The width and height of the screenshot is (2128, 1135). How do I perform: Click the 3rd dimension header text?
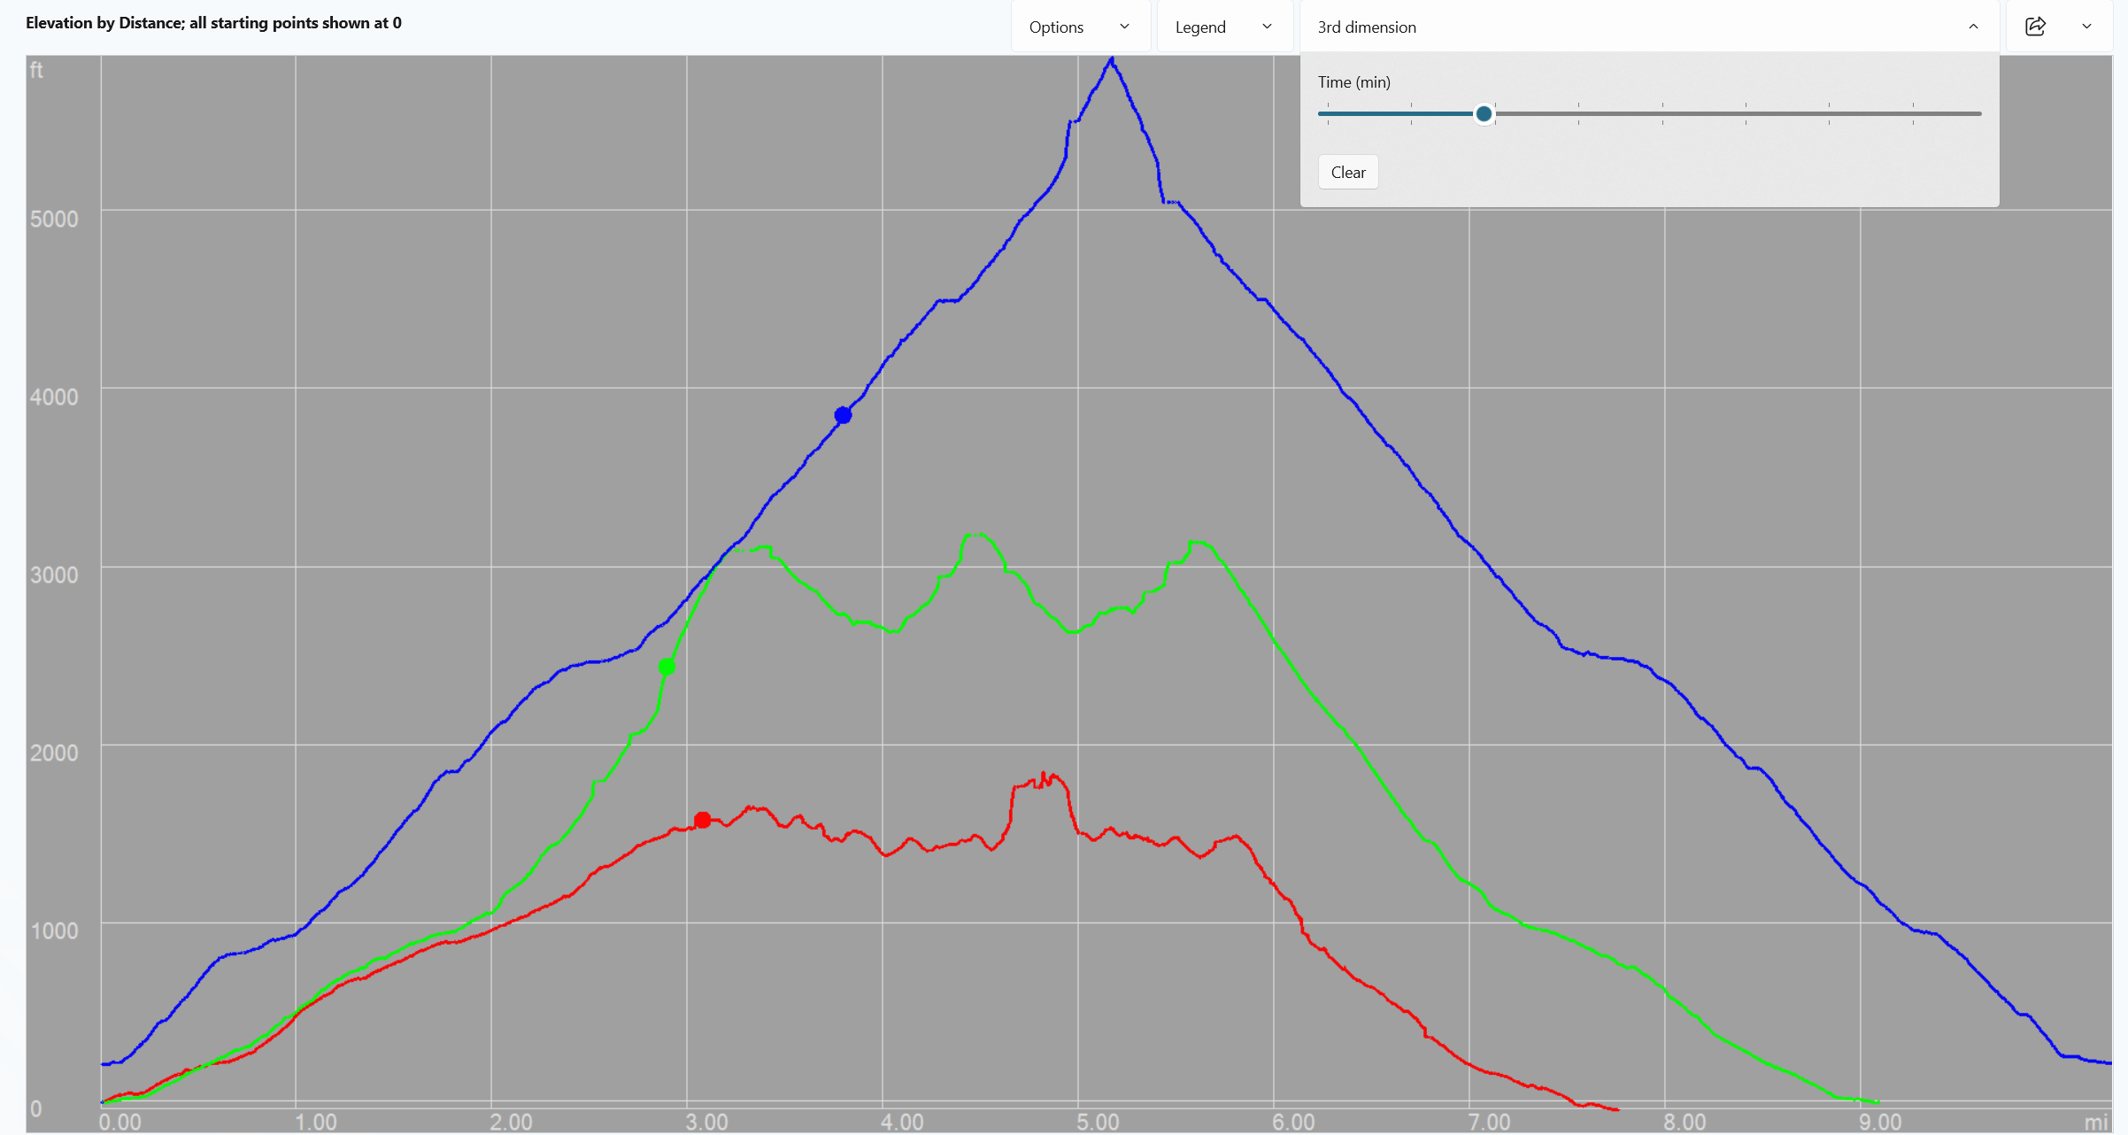[x=1366, y=27]
